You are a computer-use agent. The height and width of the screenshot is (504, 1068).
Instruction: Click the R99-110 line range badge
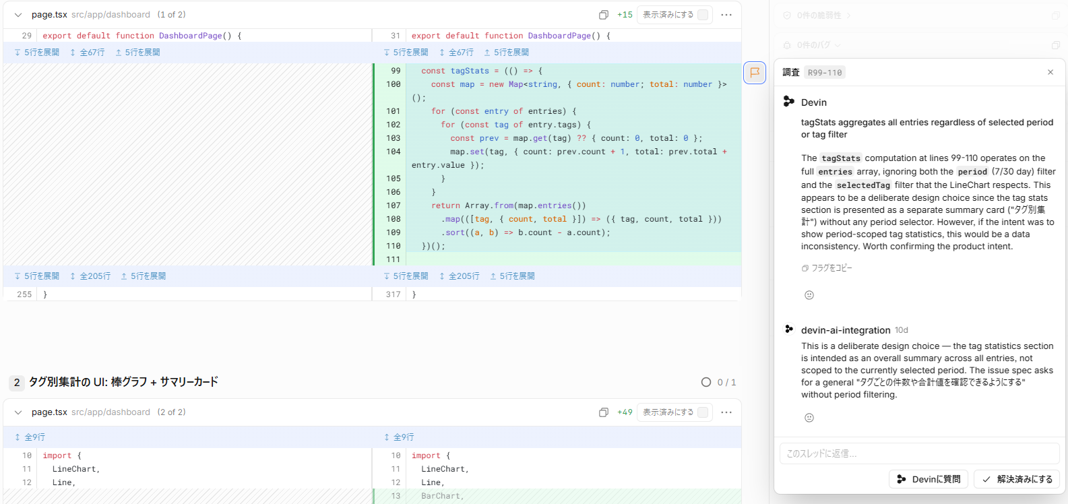(x=825, y=73)
